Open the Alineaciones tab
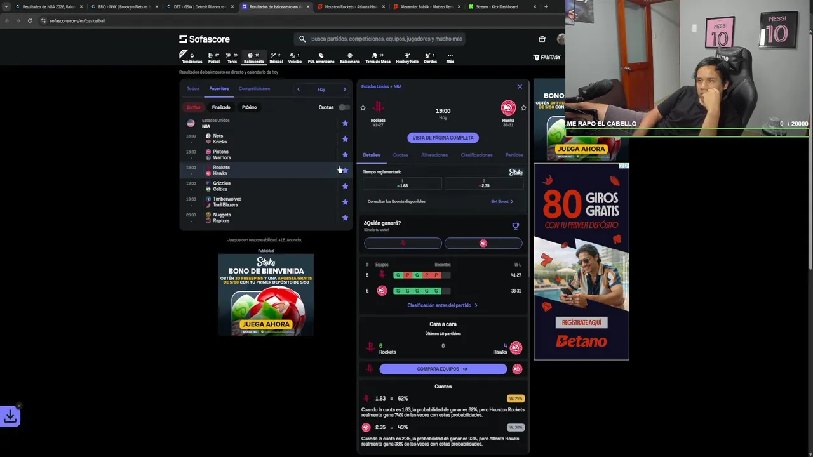The image size is (813, 457). pos(434,155)
